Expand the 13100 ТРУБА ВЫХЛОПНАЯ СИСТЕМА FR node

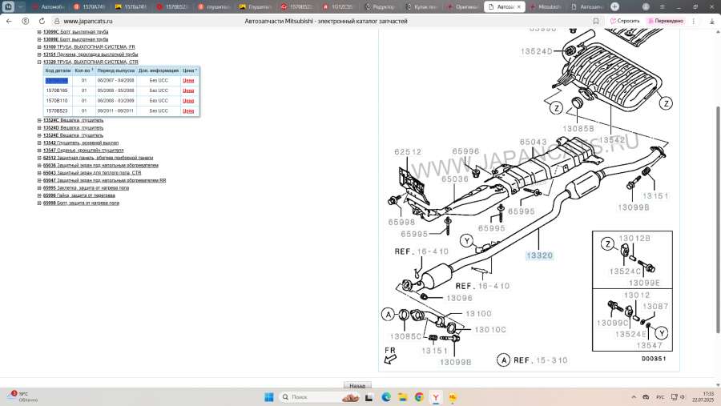39,47
